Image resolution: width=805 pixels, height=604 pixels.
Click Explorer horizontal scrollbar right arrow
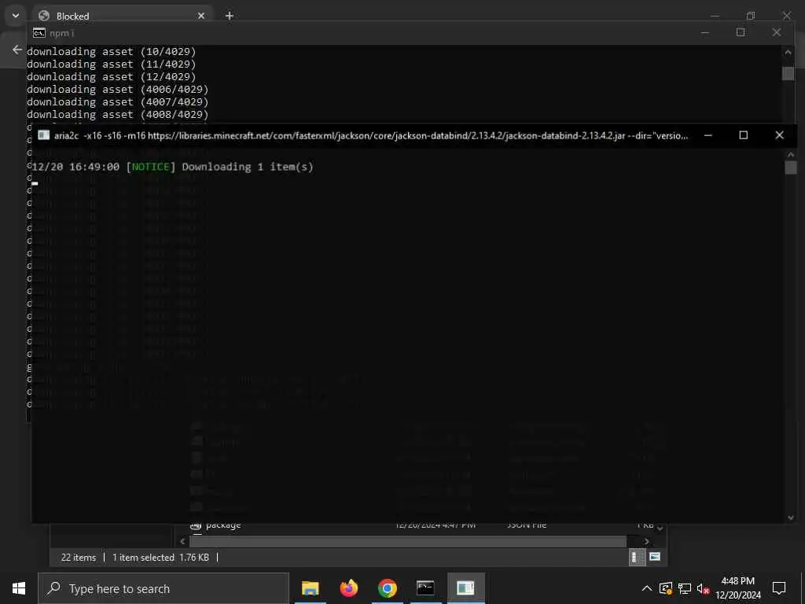click(646, 541)
